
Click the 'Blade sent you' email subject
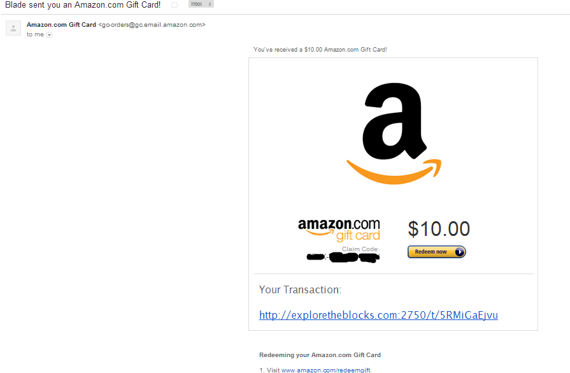point(83,5)
